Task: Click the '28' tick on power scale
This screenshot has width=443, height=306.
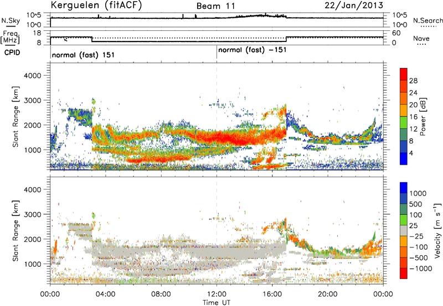Action: [x=413, y=81]
